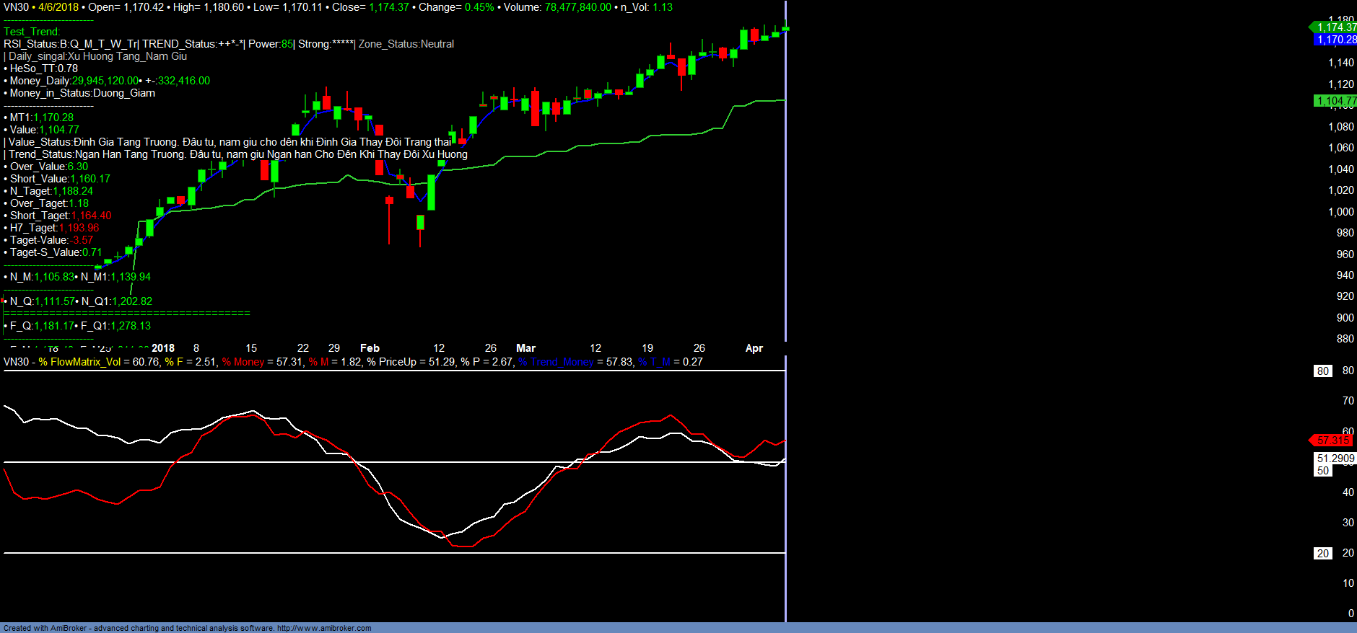Viewport: 1357px width, 633px height.
Task: Click the blue % Trend_Money legend label
Action: 556,362
